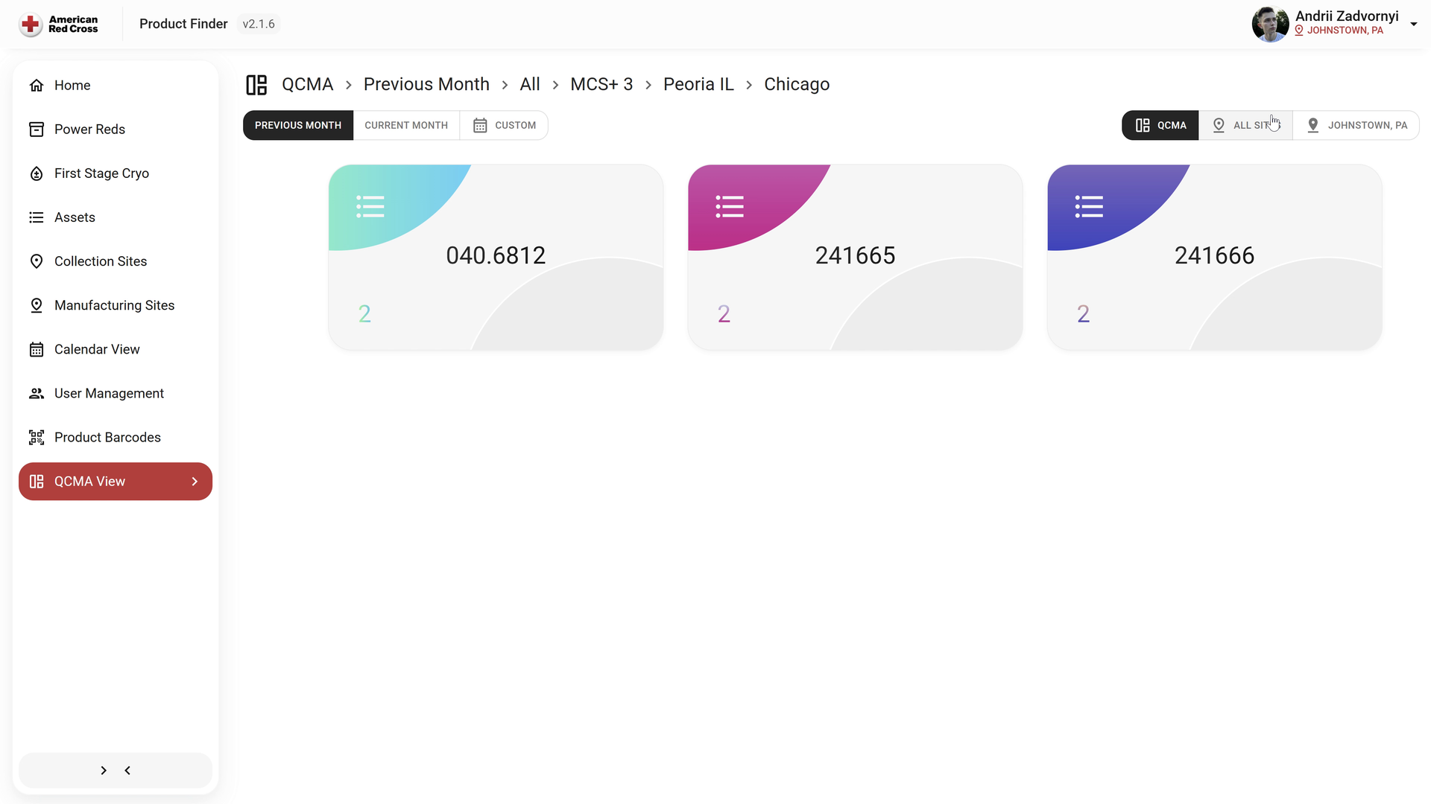Switch to Current Month tab

[x=406, y=125]
